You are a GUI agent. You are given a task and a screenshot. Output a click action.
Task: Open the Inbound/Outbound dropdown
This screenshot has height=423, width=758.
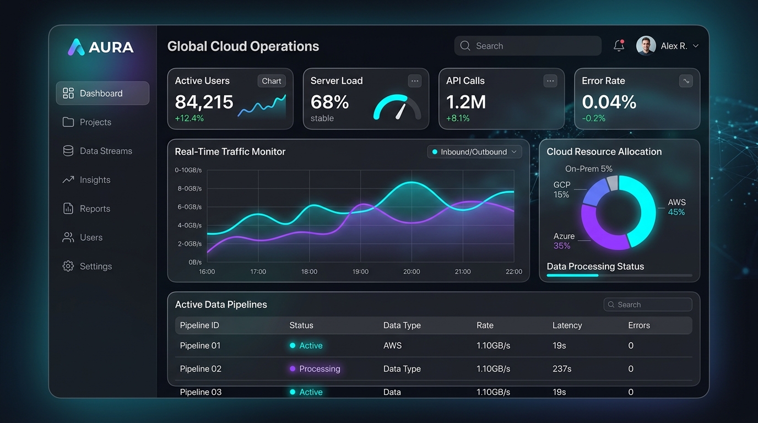474,151
